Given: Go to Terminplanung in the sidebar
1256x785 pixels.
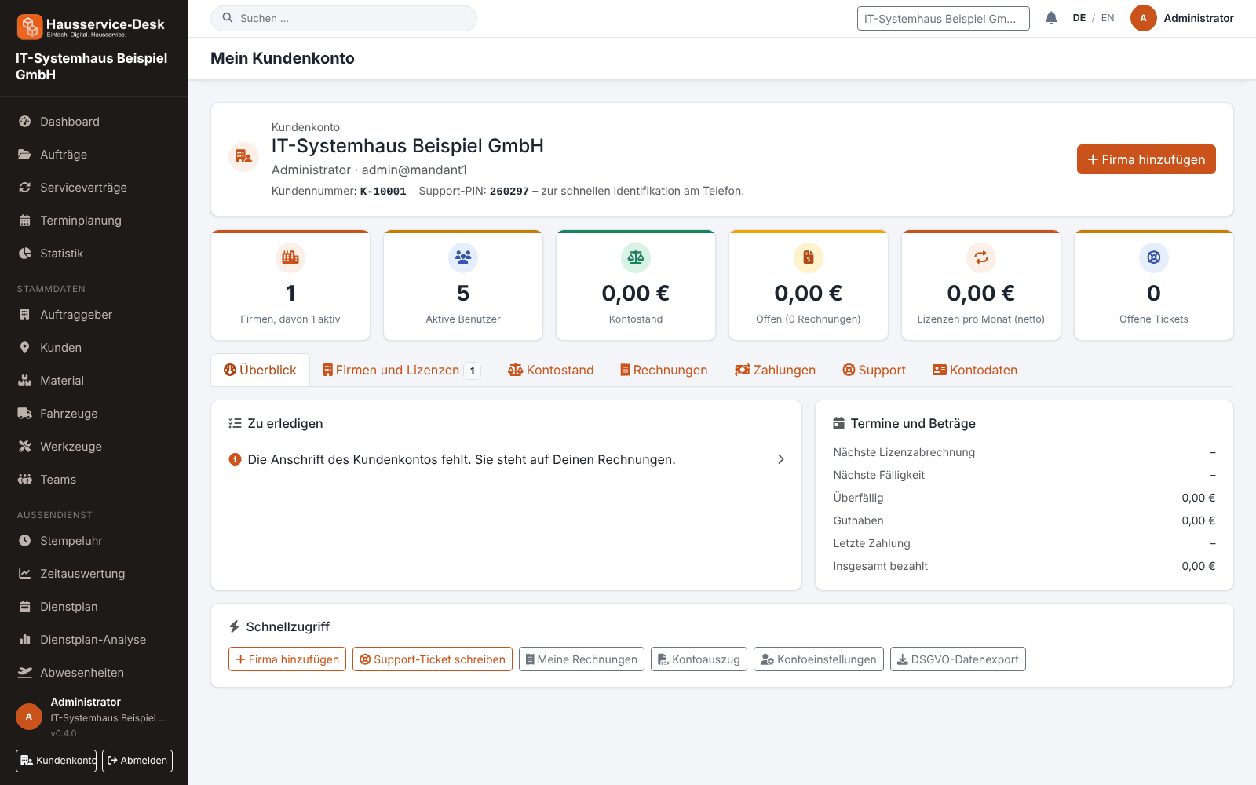Looking at the screenshot, I should coord(94,221).
